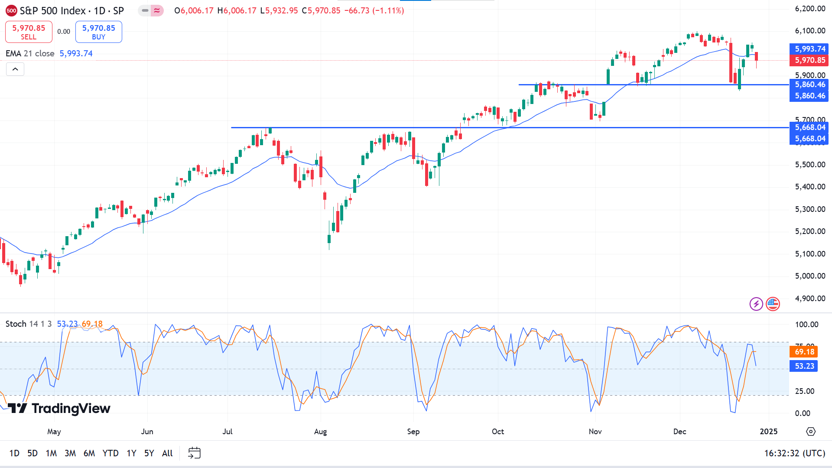Click the Dec label on time axis
This screenshot has width=832, height=468.
pos(680,432)
